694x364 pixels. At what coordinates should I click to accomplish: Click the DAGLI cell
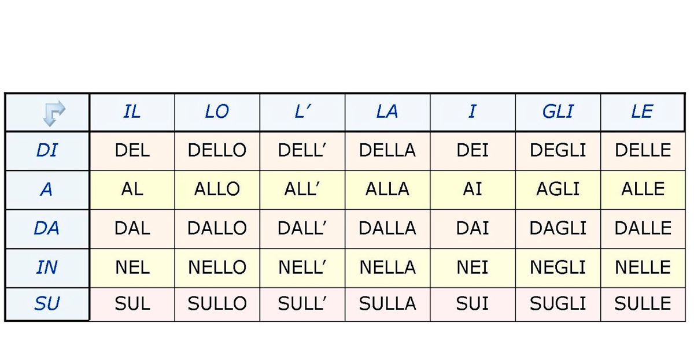tap(558, 228)
